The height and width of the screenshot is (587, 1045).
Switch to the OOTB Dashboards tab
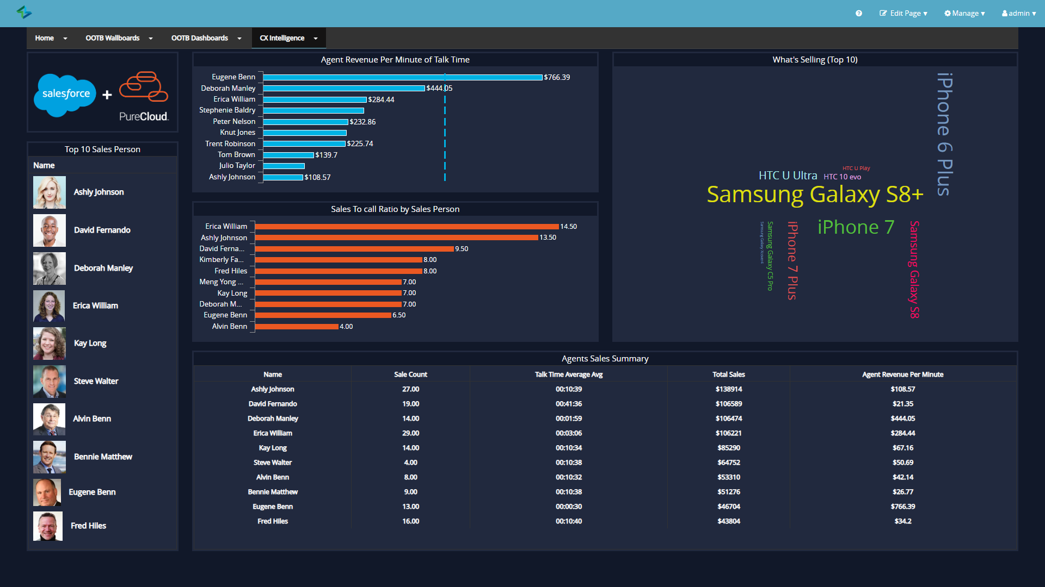[x=200, y=38]
